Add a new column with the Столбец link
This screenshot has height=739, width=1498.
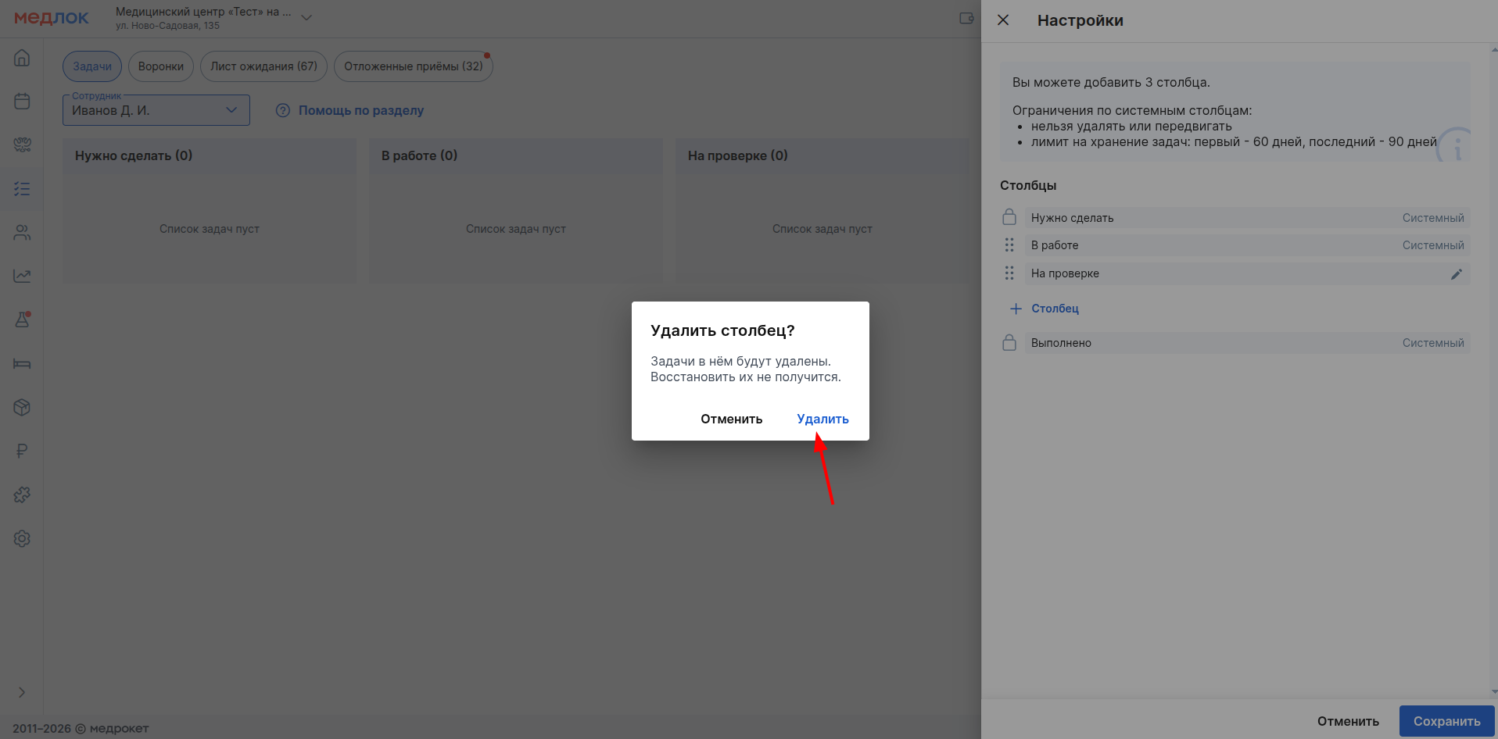pos(1054,309)
